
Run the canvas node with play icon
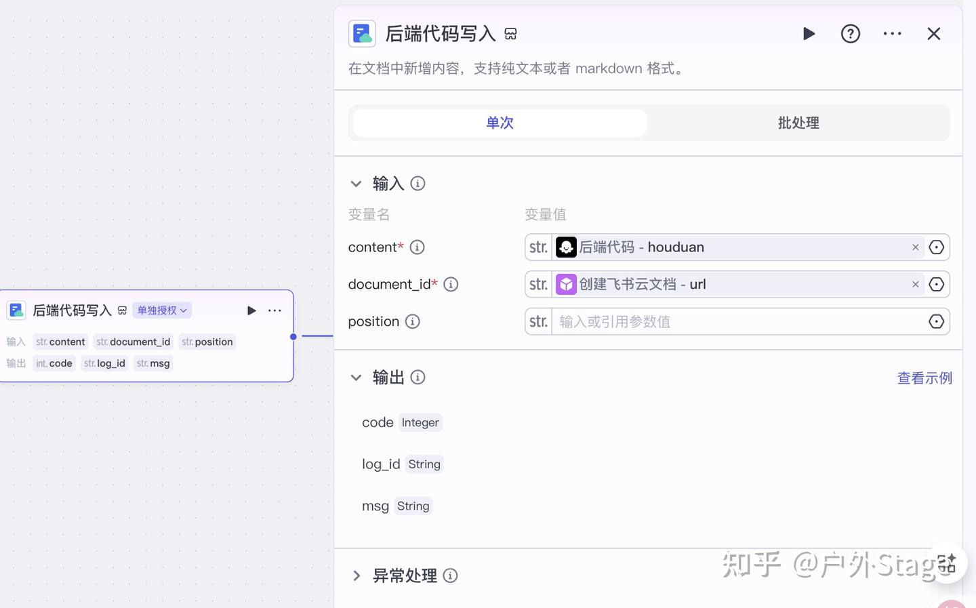coord(251,310)
